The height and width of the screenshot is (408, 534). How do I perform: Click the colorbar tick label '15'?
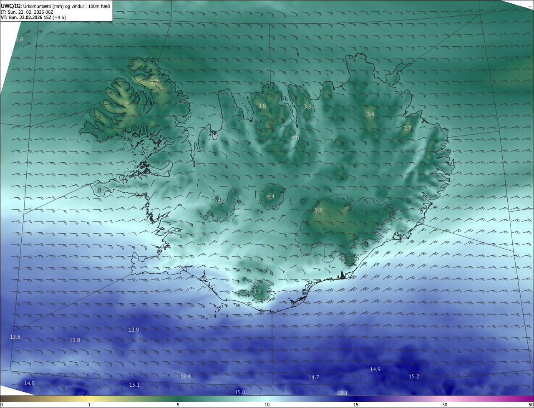pos(356,405)
